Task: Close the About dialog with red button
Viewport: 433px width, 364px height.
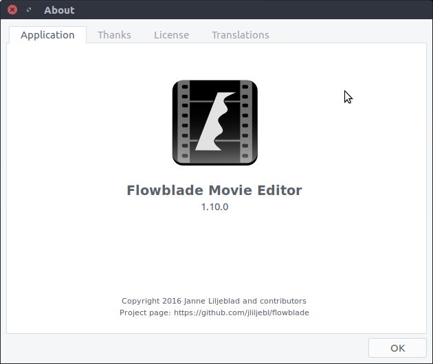Action: (x=12, y=10)
